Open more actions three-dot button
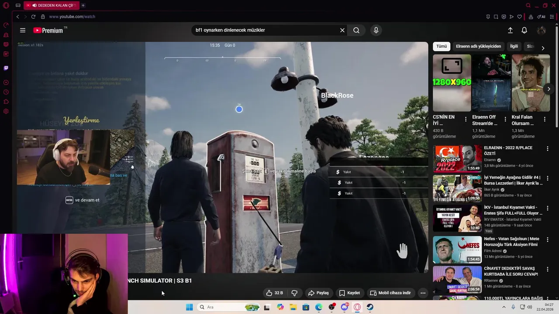This screenshot has width=559, height=314. tap(423, 293)
